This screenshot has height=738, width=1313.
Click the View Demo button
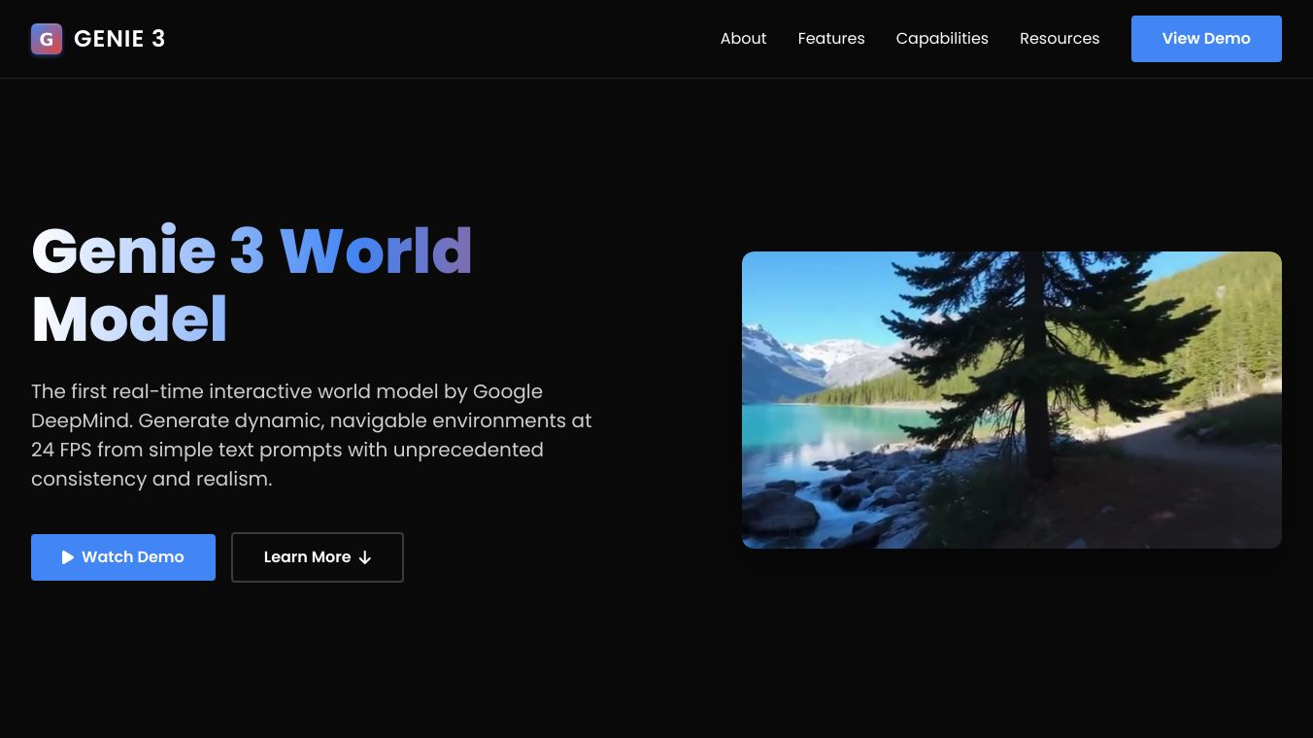(1206, 39)
